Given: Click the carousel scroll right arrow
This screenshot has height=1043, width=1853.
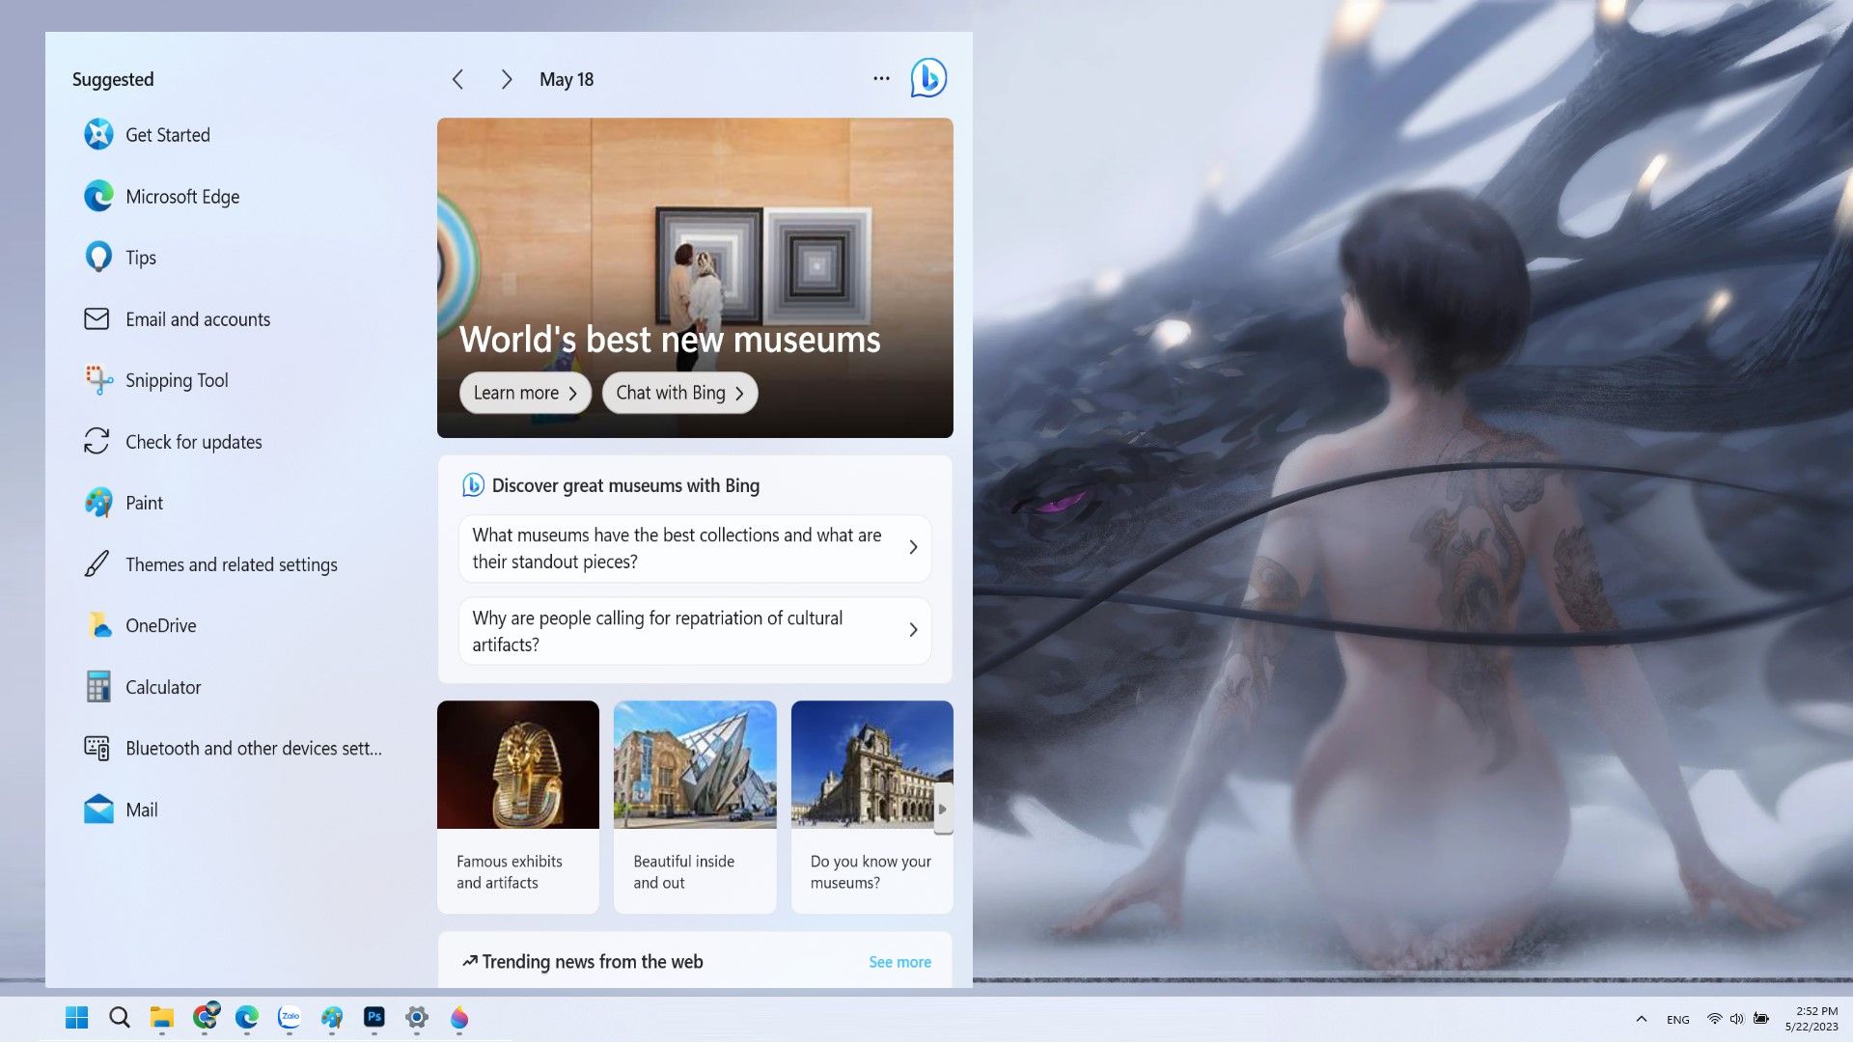Looking at the screenshot, I should click(x=943, y=810).
